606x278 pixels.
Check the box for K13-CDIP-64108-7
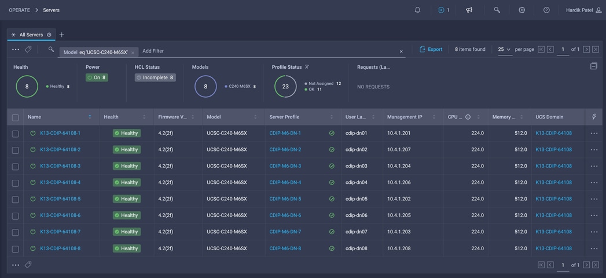pyautogui.click(x=16, y=232)
